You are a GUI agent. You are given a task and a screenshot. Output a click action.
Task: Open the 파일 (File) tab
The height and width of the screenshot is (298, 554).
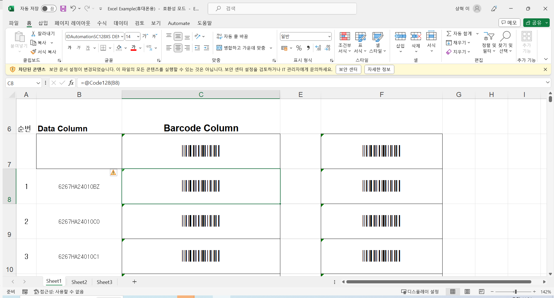(13, 23)
